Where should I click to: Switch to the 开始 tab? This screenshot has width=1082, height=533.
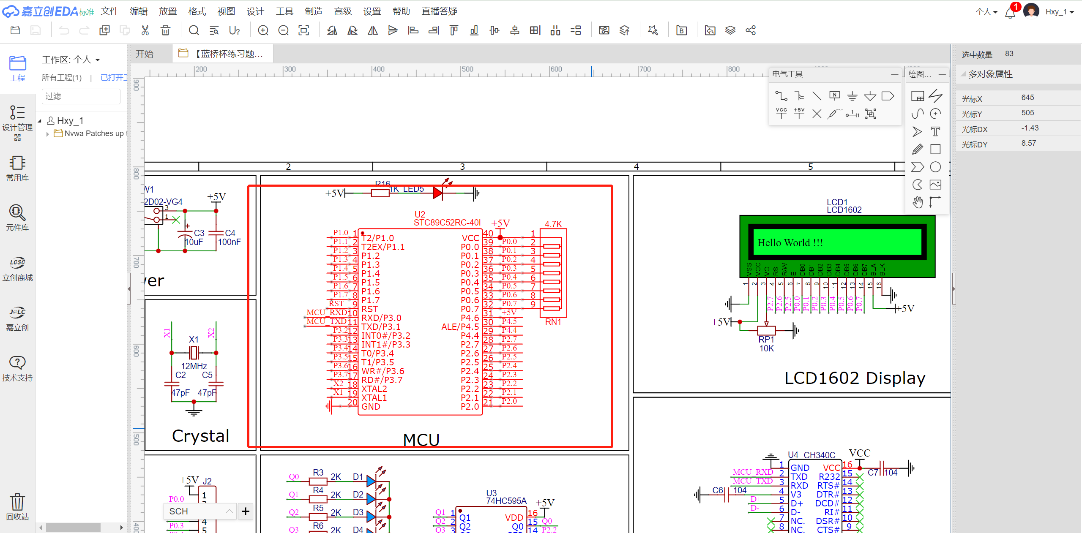click(145, 54)
